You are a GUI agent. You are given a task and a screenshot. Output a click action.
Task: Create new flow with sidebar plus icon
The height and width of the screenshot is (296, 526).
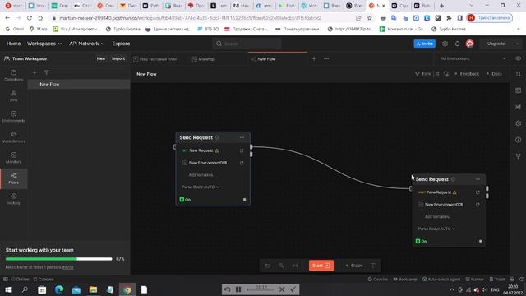click(35, 72)
